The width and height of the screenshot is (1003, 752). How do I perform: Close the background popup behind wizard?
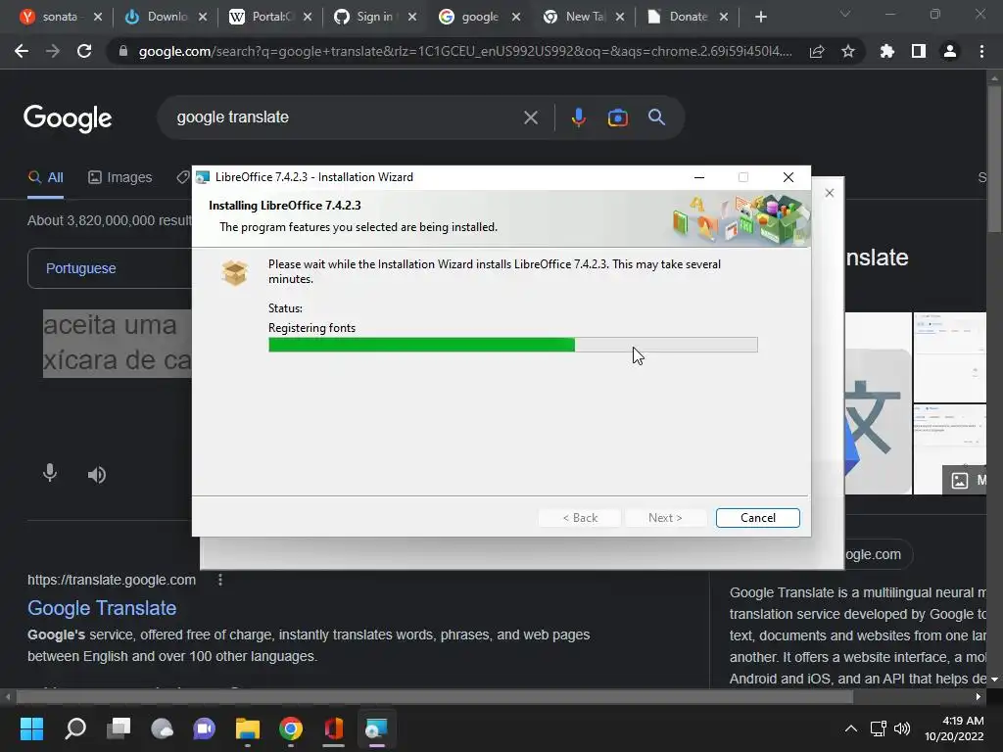[829, 193]
